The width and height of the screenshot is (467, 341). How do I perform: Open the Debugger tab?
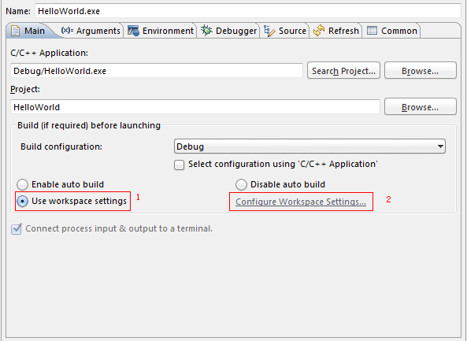coord(228,31)
